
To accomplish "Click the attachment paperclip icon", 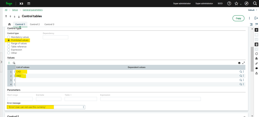I will 256,63.
